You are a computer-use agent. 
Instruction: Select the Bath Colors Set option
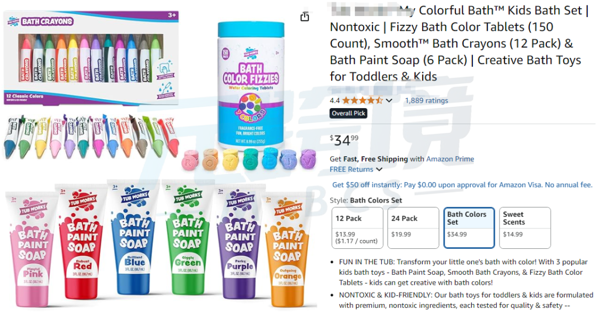pos(469,227)
